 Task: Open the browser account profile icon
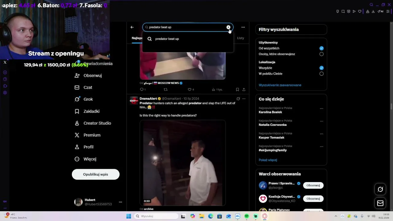pyautogui.click(x=368, y=11)
